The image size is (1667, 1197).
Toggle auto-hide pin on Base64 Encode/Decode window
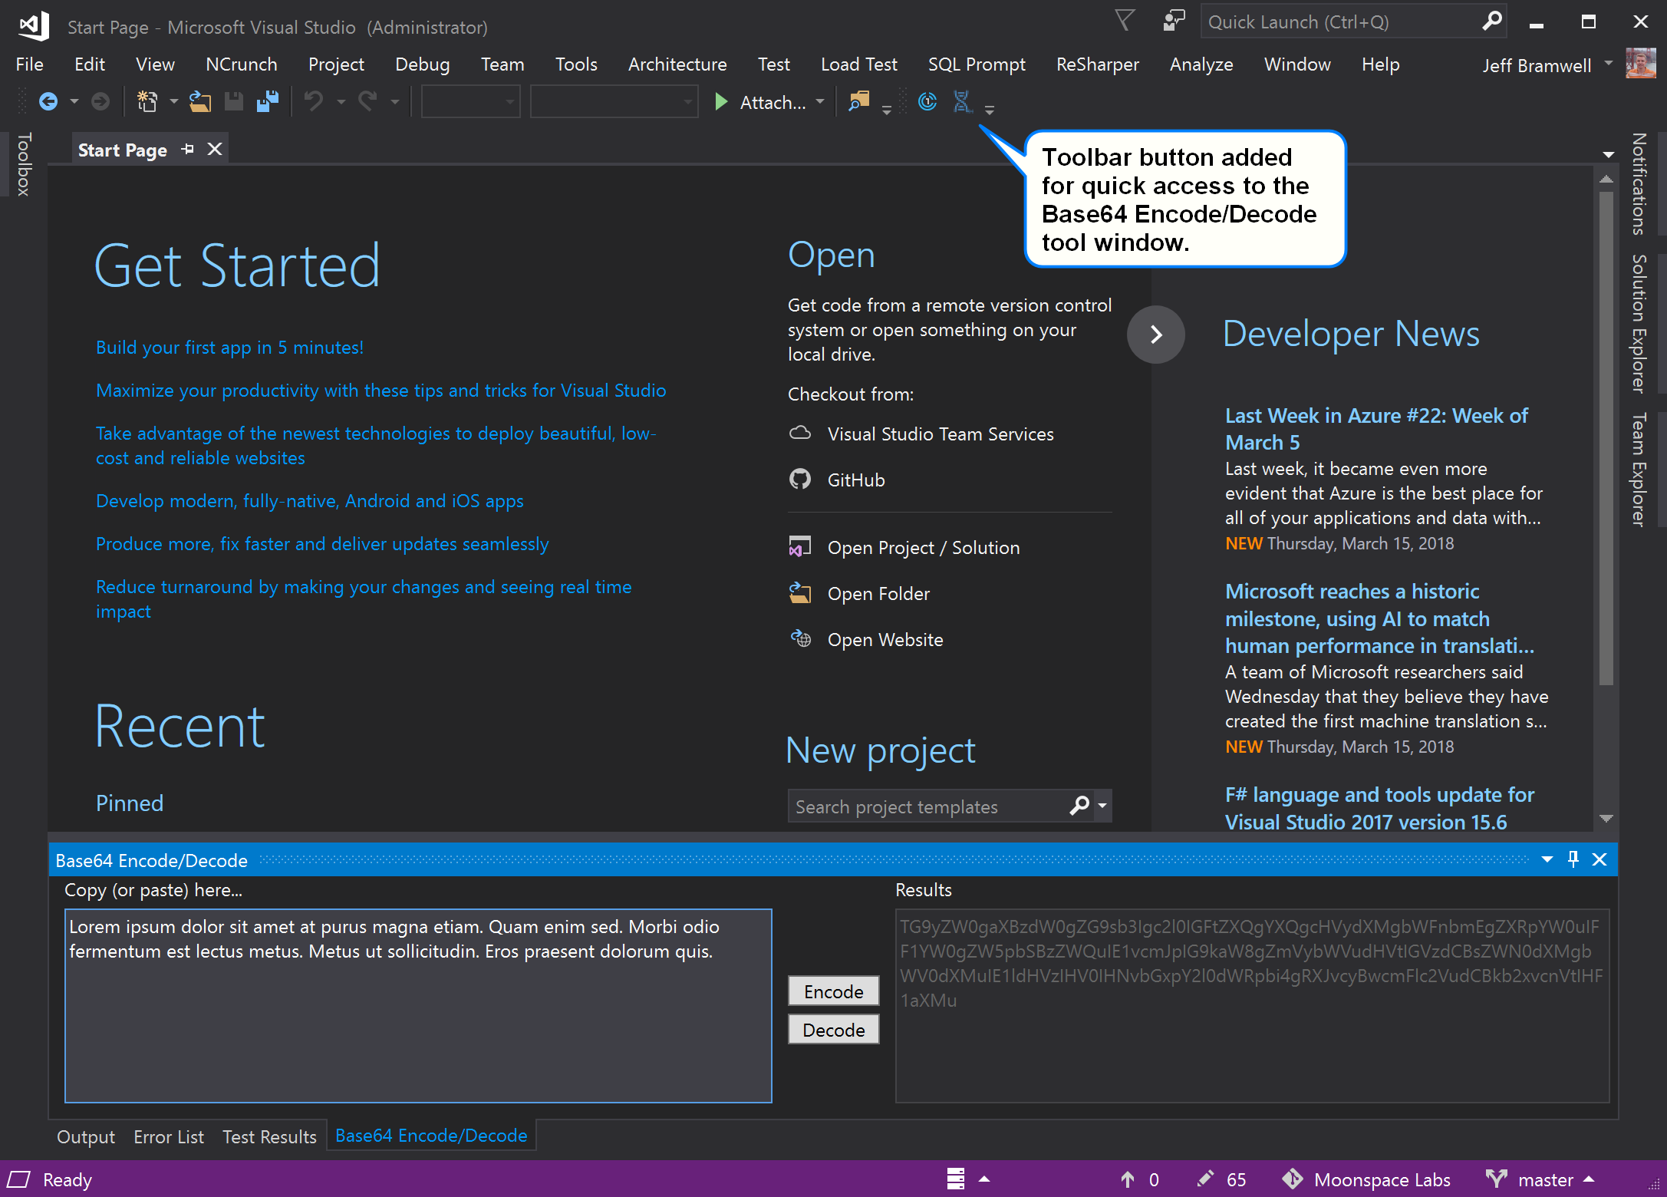coord(1573,859)
